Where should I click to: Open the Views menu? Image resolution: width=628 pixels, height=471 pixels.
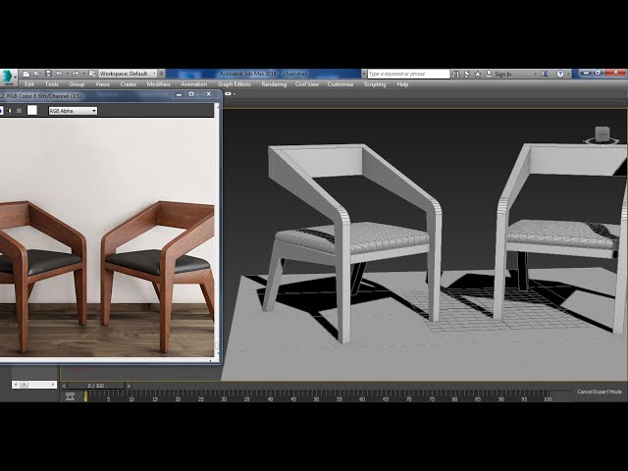[x=102, y=84]
